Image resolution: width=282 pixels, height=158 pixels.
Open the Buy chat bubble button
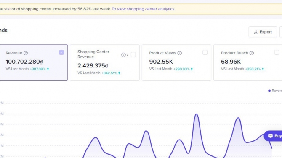click(x=273, y=136)
